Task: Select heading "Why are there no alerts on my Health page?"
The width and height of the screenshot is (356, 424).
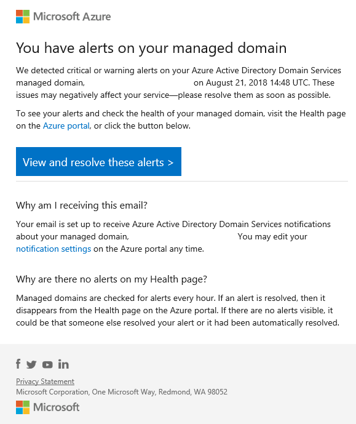Action: coord(111,279)
